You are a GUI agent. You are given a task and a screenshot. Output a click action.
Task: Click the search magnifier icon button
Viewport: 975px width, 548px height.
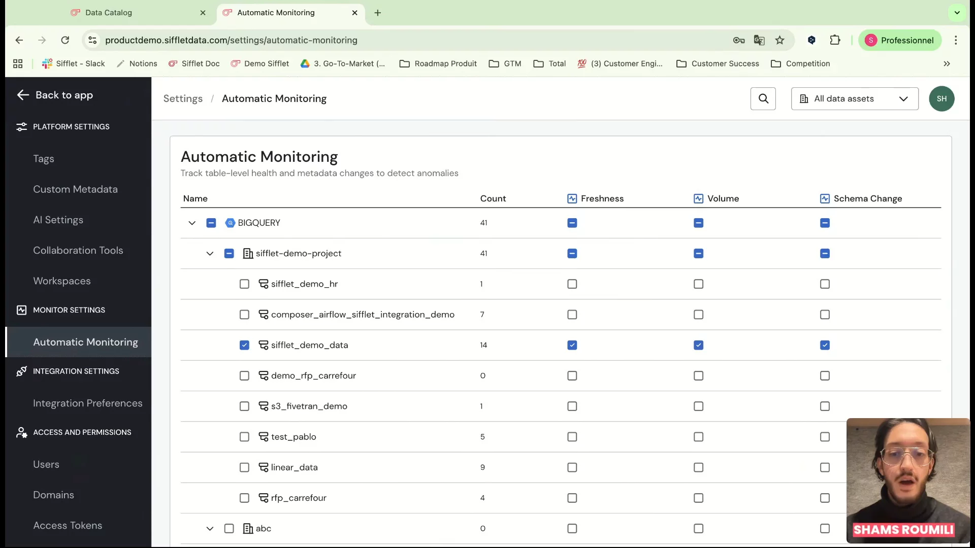click(763, 98)
